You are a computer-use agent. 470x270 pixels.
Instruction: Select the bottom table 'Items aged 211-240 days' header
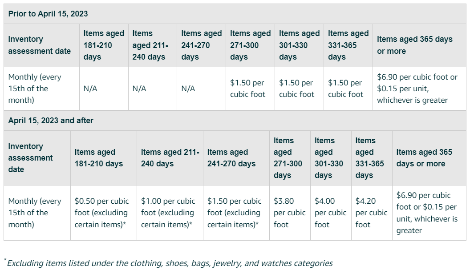coord(170,158)
